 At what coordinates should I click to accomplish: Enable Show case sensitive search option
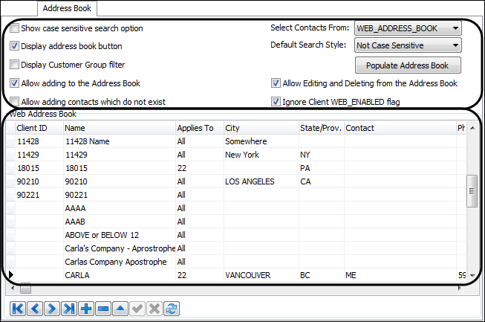pos(16,28)
